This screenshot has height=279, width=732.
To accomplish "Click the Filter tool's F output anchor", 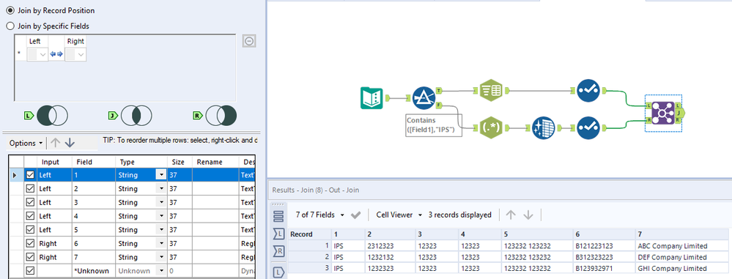I will tap(440, 105).
